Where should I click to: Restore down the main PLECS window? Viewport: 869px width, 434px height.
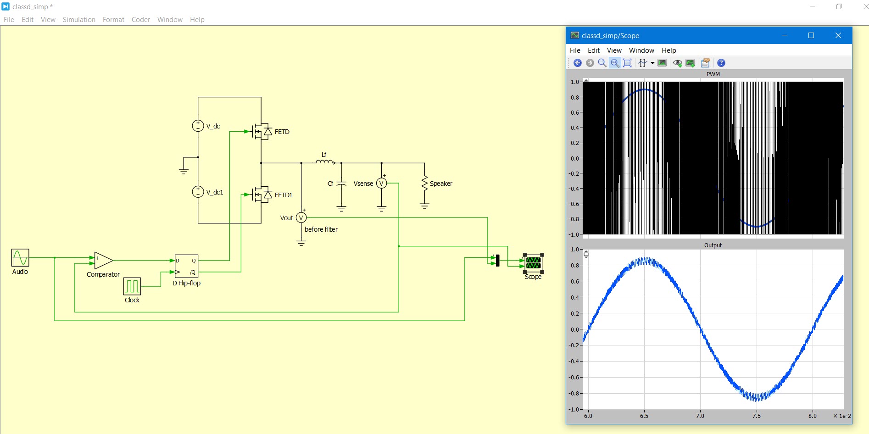pyautogui.click(x=839, y=6)
